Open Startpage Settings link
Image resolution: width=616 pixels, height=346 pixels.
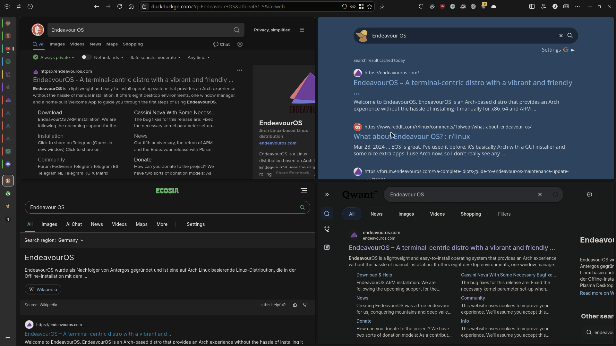click(x=551, y=50)
